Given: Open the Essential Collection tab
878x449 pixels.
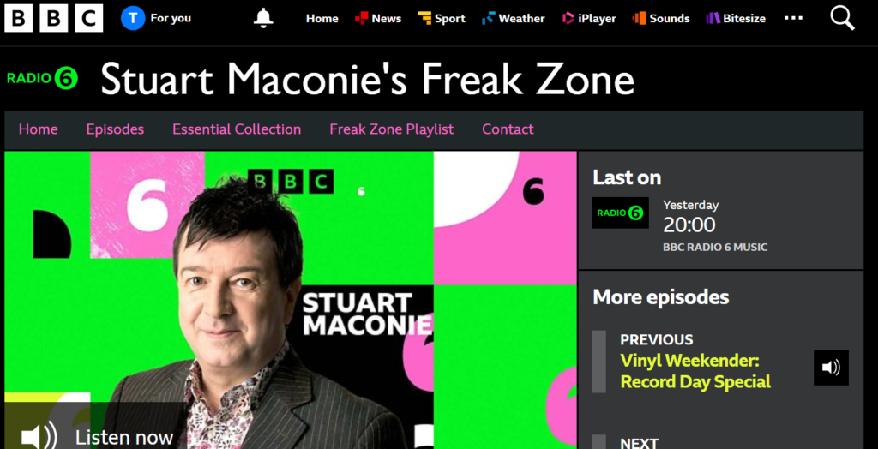Looking at the screenshot, I should tap(237, 129).
